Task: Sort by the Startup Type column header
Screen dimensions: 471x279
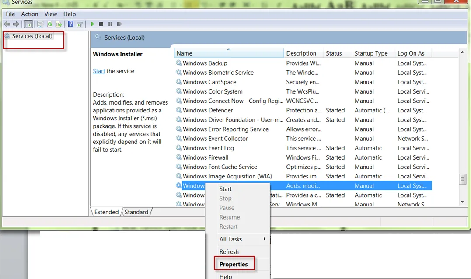Action: tap(373, 53)
